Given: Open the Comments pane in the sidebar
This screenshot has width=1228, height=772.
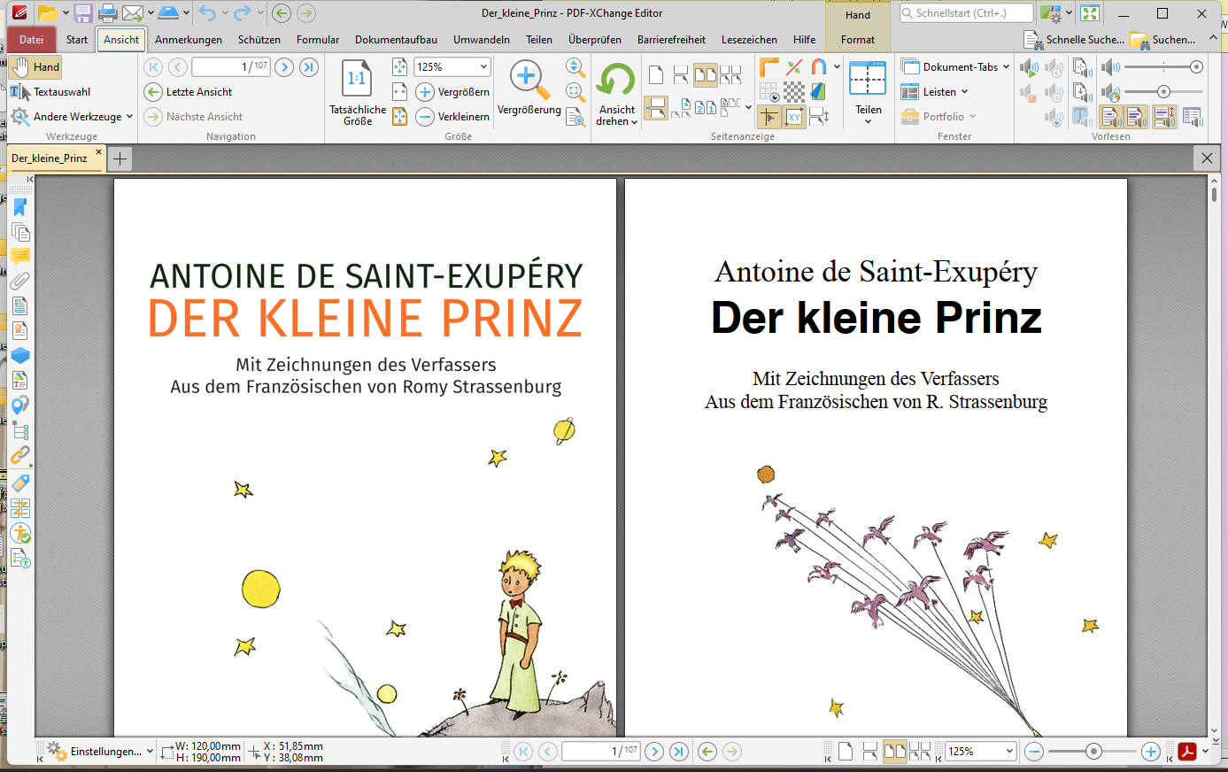Looking at the screenshot, I should [x=19, y=257].
